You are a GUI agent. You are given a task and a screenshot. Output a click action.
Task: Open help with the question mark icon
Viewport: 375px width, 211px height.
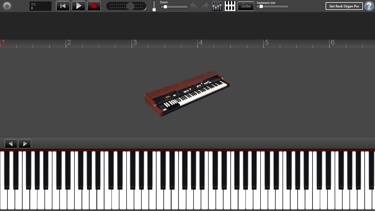[369, 6]
